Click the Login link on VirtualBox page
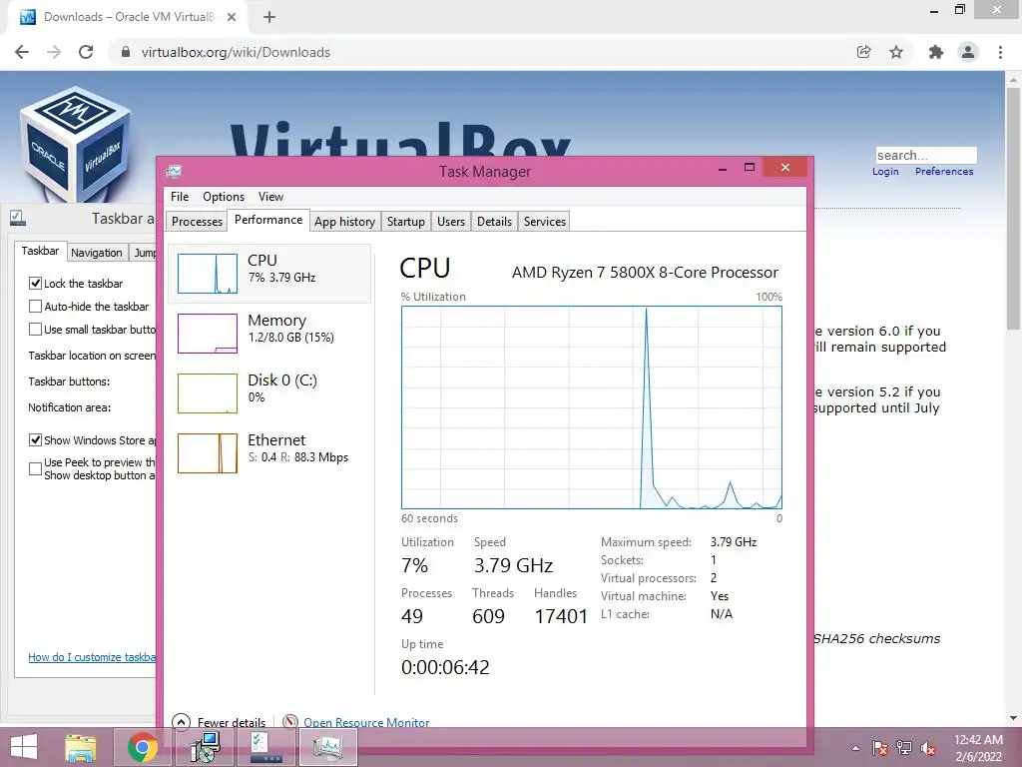The height and width of the screenshot is (767, 1022). (x=885, y=171)
